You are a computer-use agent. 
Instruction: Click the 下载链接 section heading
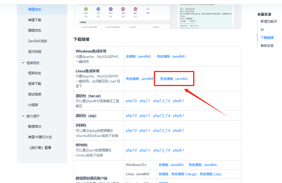pos(82,39)
